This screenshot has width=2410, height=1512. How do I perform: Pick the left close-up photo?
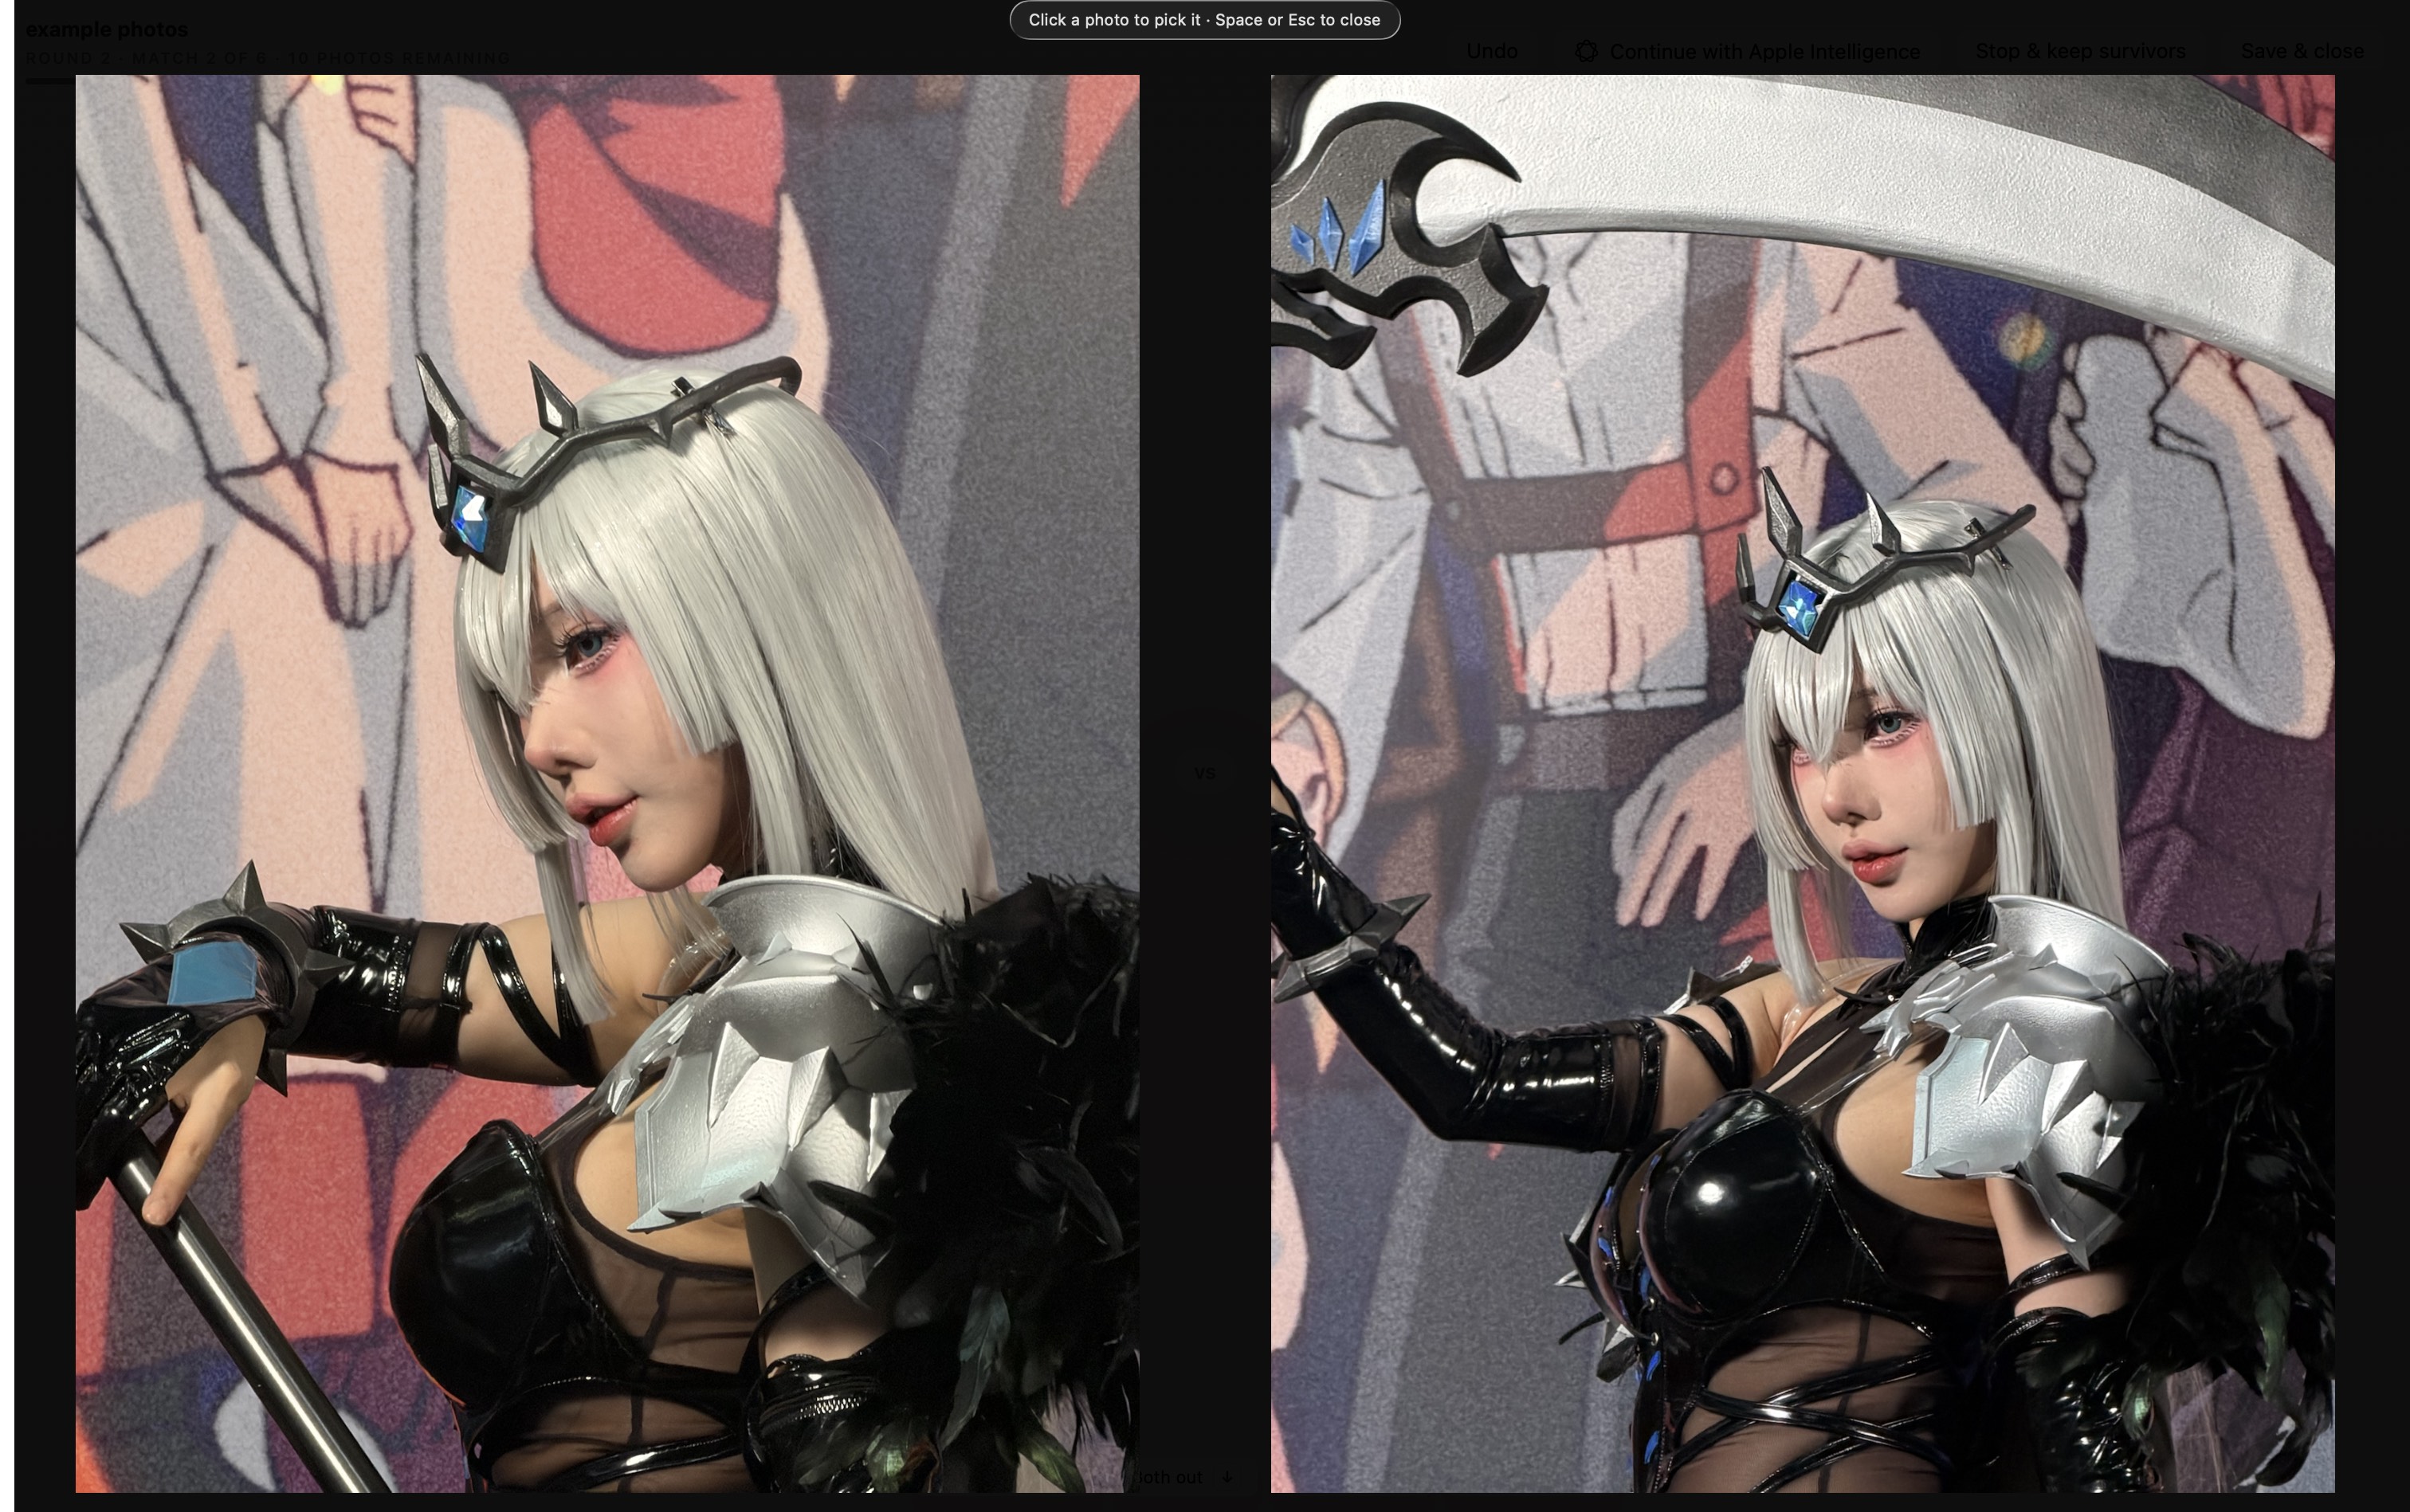(607, 783)
